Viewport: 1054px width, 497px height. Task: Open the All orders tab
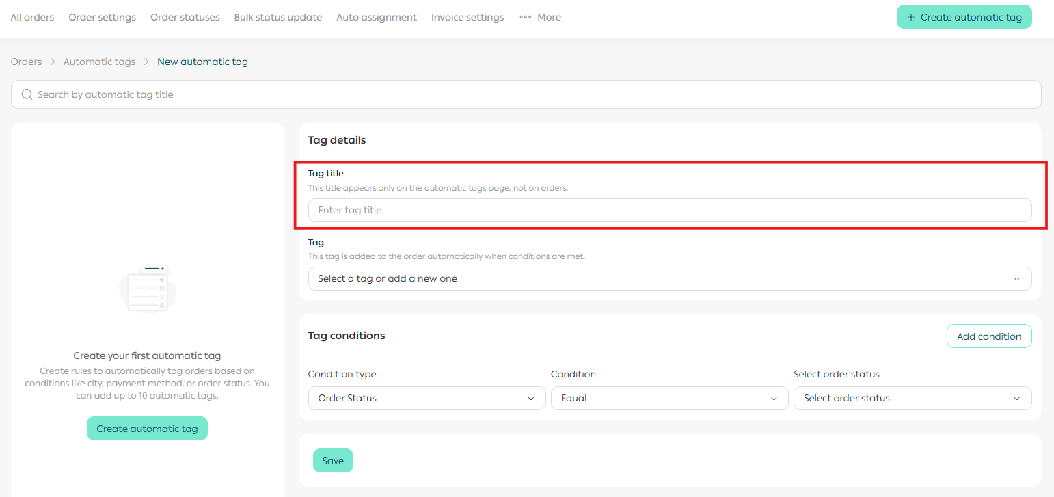tap(32, 17)
